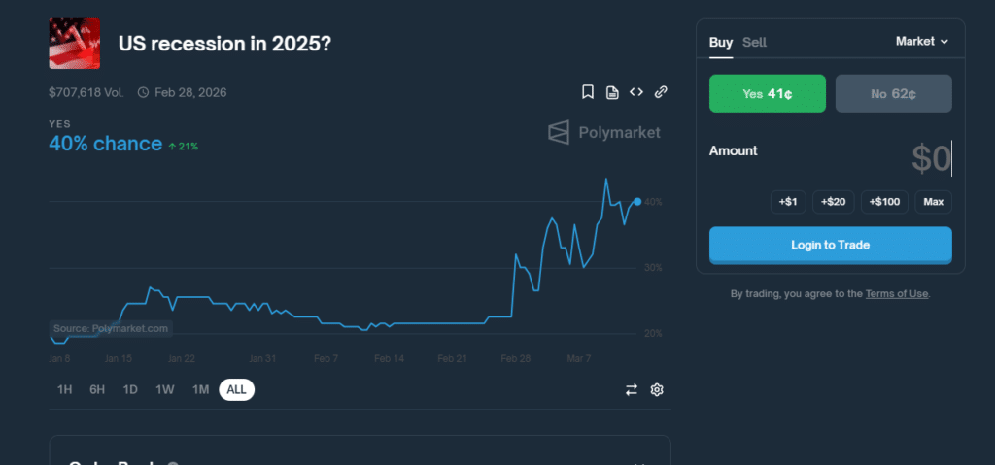The image size is (995, 465).
Task: Switch to the Buy tab
Action: (x=721, y=42)
